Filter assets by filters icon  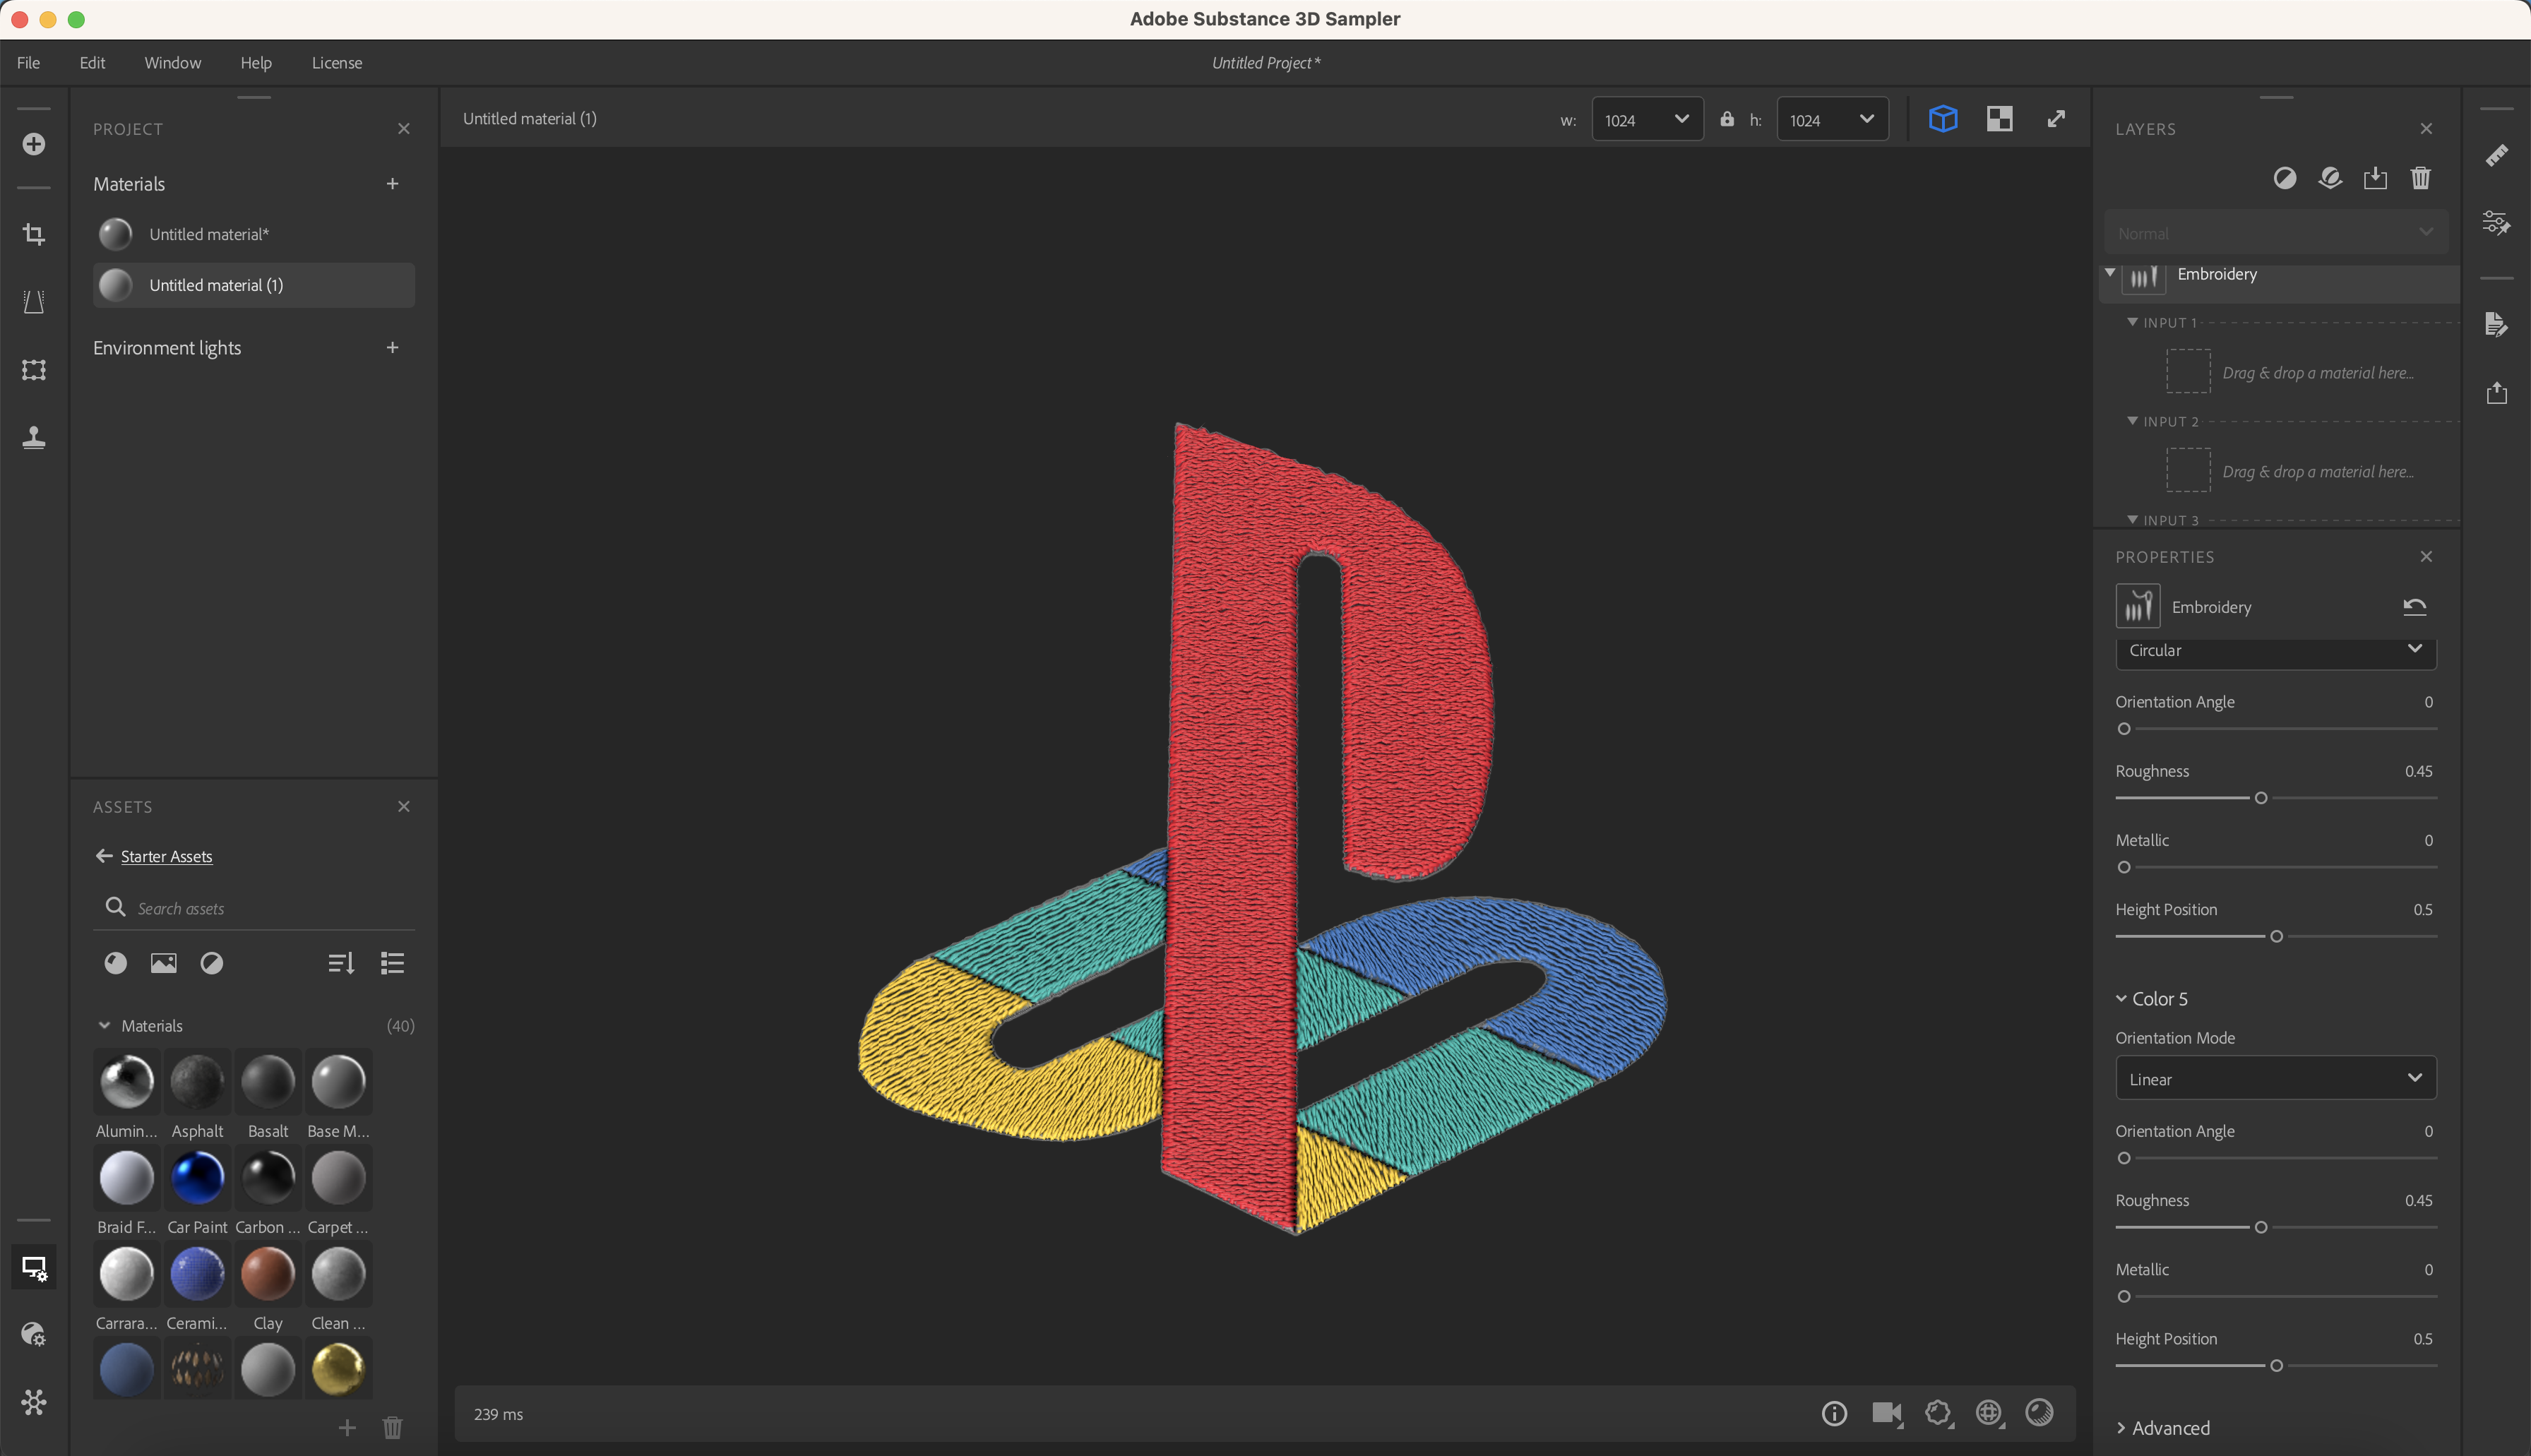click(212, 963)
